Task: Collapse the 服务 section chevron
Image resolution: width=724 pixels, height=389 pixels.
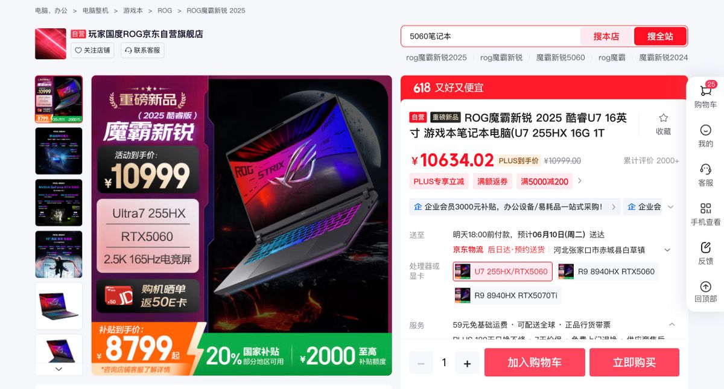Action: tap(672, 324)
